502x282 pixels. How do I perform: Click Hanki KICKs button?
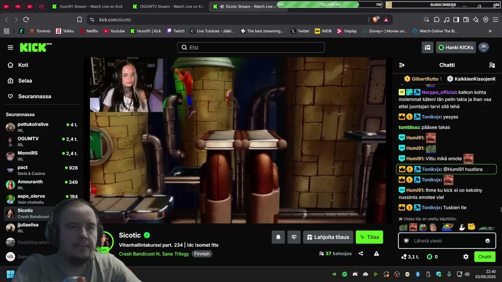(x=456, y=47)
